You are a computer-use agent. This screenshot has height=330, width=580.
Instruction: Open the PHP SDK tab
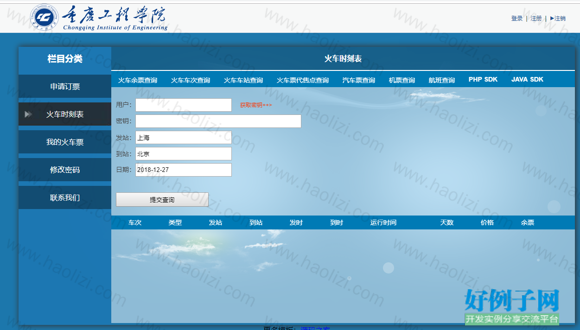point(483,79)
